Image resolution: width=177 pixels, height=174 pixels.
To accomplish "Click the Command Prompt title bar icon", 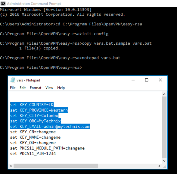I will 3,4.
